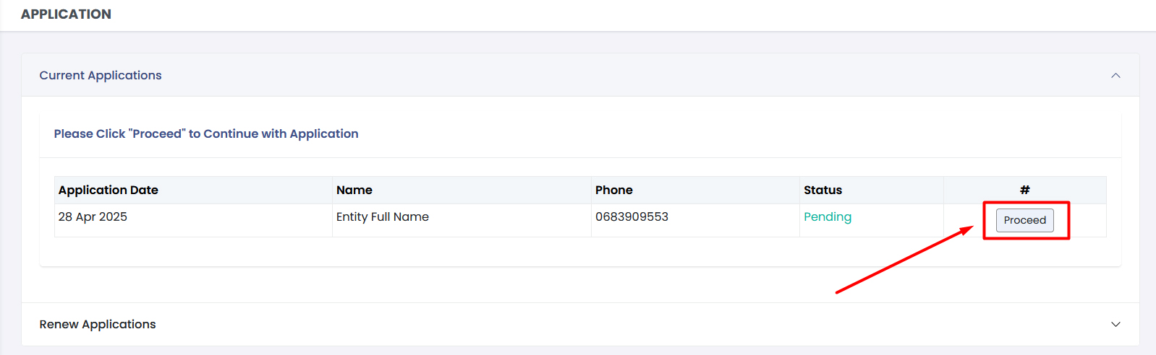Click the Phone column header
The image size is (1156, 355).
tap(614, 190)
